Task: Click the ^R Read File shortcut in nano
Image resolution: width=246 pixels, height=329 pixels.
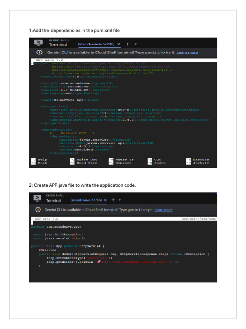Action: (x=84, y=163)
